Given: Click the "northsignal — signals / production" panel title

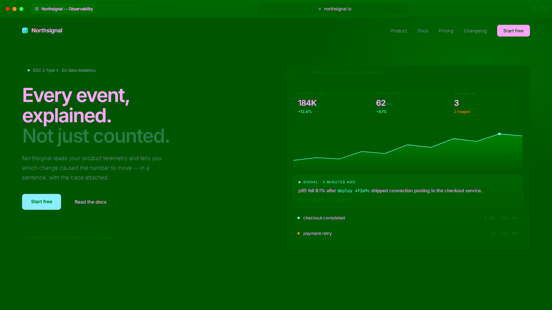Looking at the screenshot, I should pyautogui.click(x=348, y=73).
